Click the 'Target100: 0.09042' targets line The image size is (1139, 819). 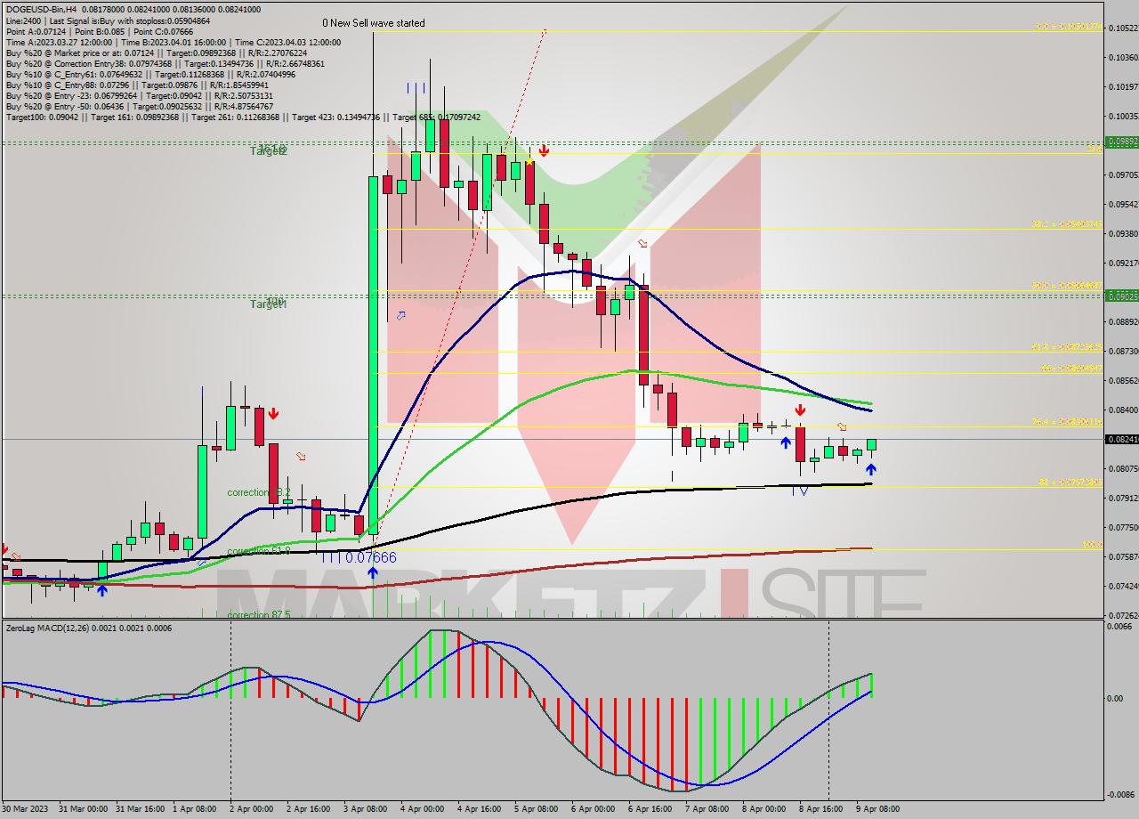(243, 117)
